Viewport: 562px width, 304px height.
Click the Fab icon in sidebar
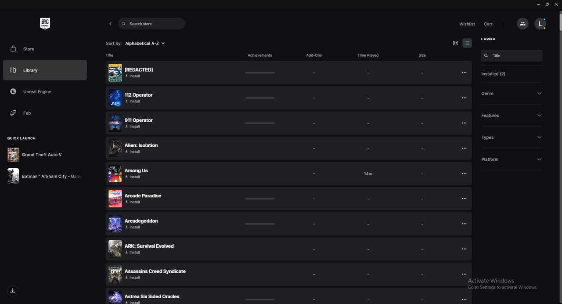coord(13,113)
